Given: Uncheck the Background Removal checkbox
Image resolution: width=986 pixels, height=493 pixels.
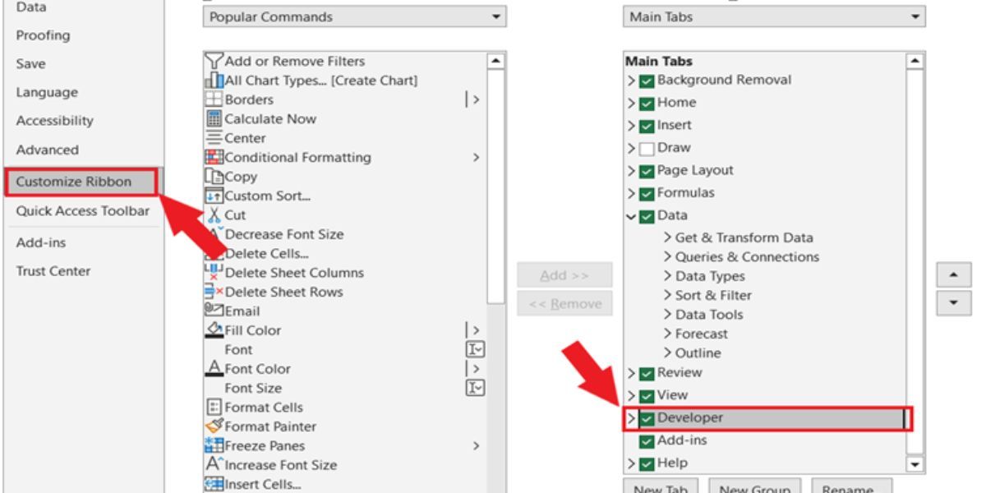Looking at the screenshot, I should pos(647,81).
